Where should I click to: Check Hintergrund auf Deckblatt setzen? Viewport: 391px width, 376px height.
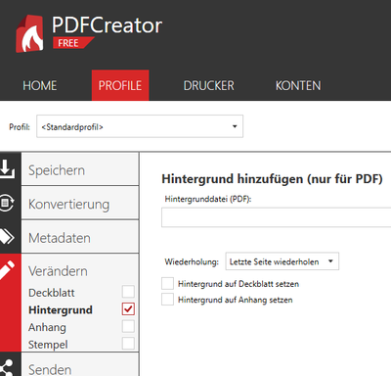167,284
